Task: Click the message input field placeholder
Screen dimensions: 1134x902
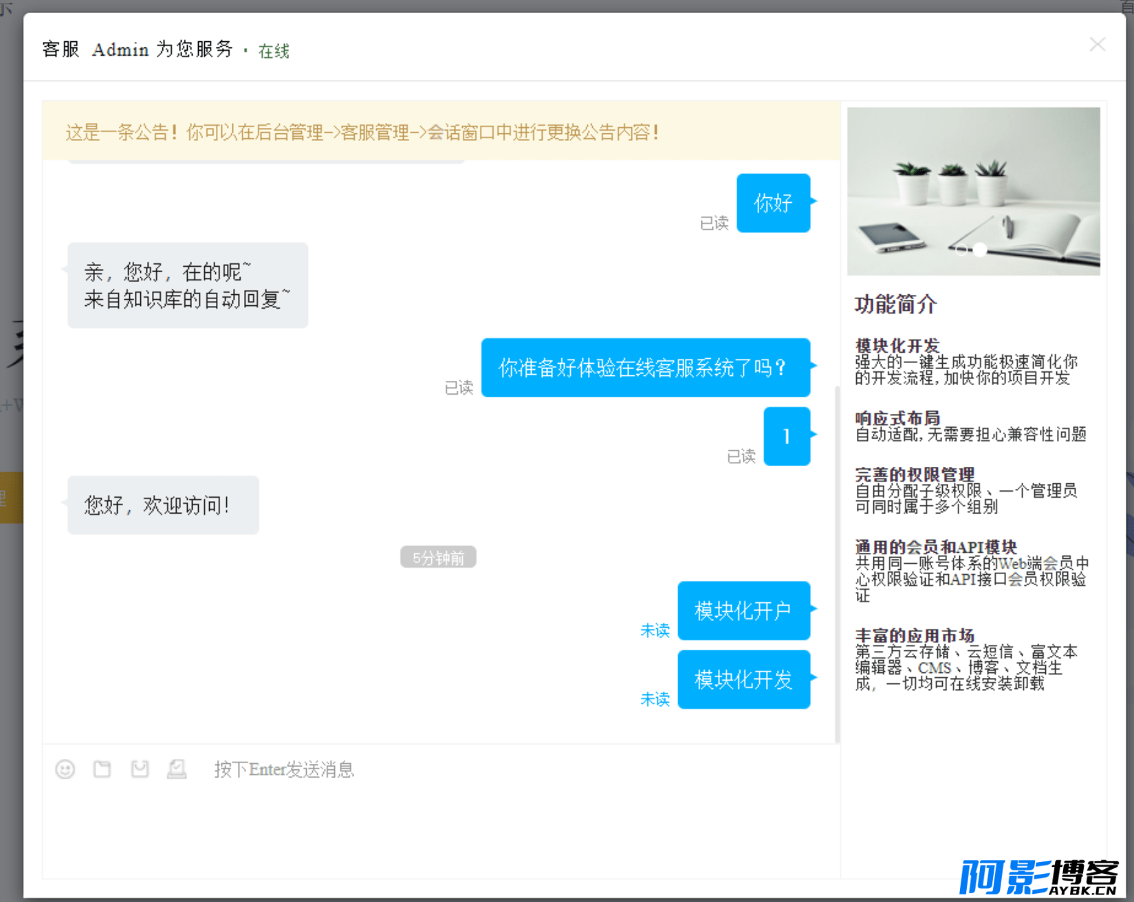Action: (x=284, y=769)
